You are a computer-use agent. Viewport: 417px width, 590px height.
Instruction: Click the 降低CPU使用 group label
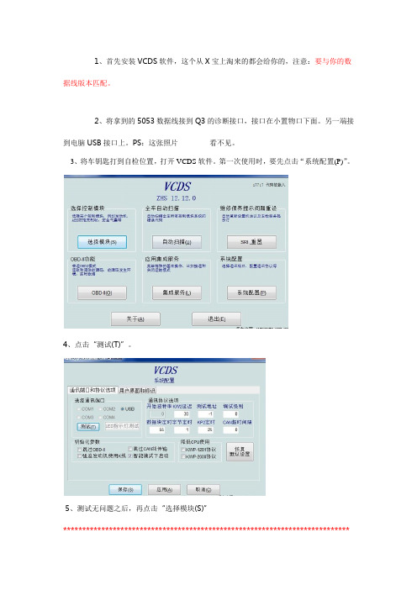195,442
